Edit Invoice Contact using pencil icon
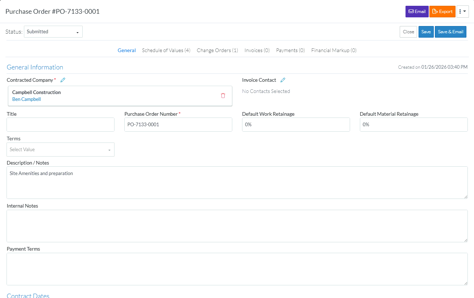The height and width of the screenshot is (298, 474). tap(283, 80)
